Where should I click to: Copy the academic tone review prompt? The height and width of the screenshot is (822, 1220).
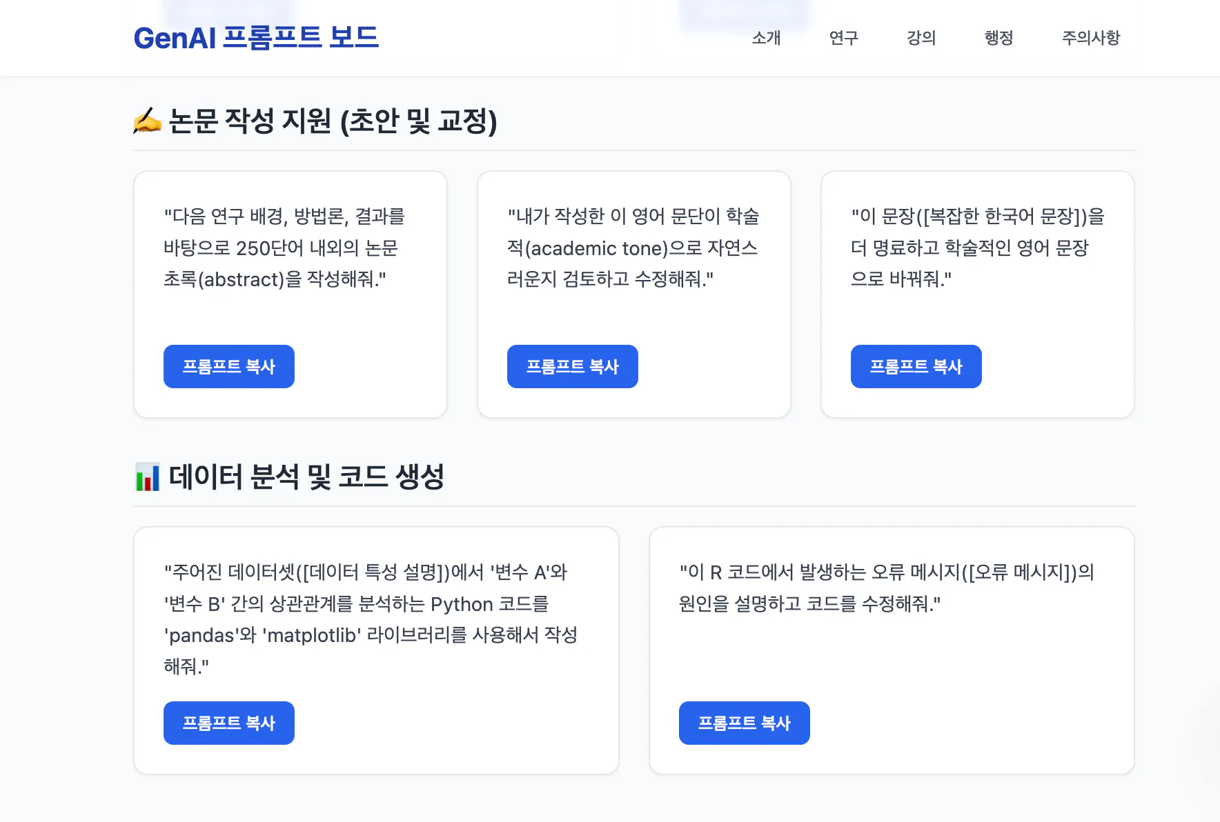572,366
